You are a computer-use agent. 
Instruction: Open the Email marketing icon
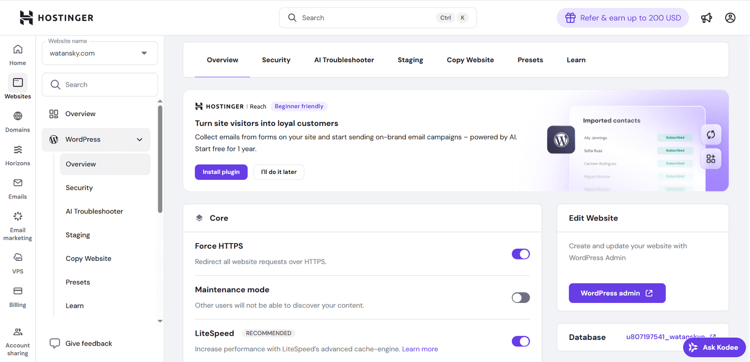(18, 216)
